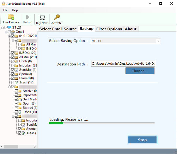Image resolution: width=177 pixels, height=154 pixels.
Task: Collapse the blurred folder above Archive
Action: click(x=9, y=87)
